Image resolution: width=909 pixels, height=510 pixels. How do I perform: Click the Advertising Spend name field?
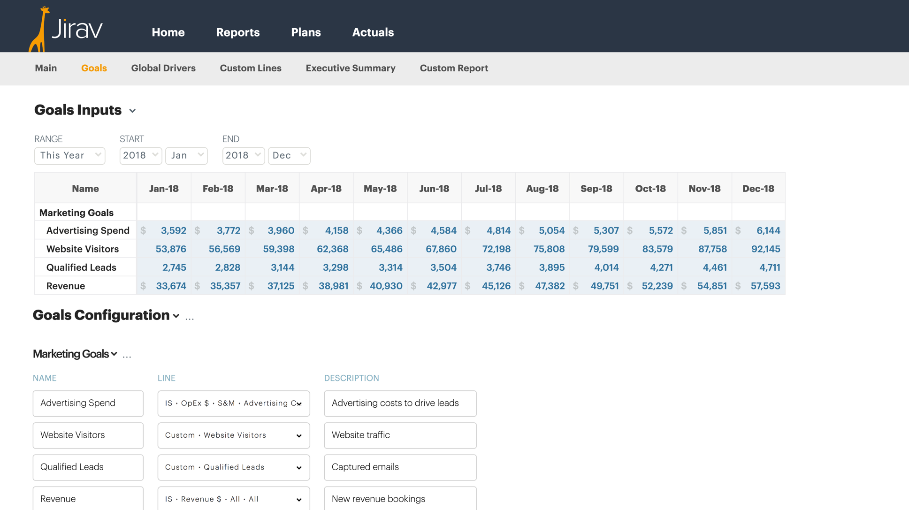tap(88, 403)
